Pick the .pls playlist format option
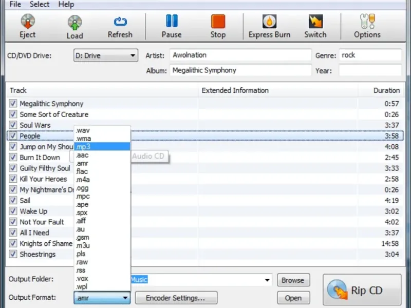Image resolution: width=411 pixels, height=308 pixels. coord(102,254)
